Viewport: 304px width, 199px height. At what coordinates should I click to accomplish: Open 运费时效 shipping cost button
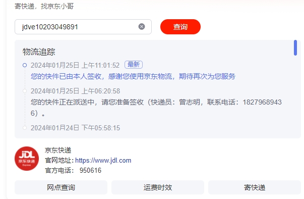(x=158, y=187)
